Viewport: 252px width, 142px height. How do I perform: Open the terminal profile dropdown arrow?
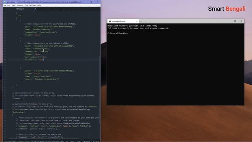pyautogui.click(x=146, y=21)
